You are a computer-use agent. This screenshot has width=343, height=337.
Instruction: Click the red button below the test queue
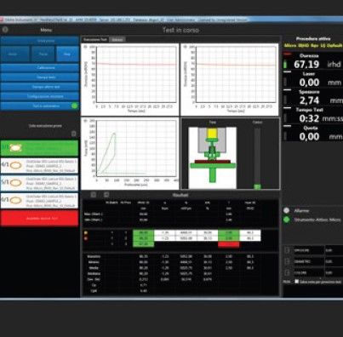click(39, 219)
